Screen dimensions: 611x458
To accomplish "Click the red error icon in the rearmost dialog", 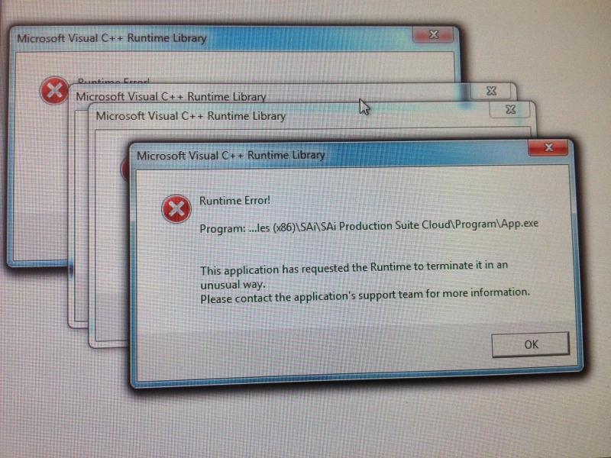I will pos(54,91).
